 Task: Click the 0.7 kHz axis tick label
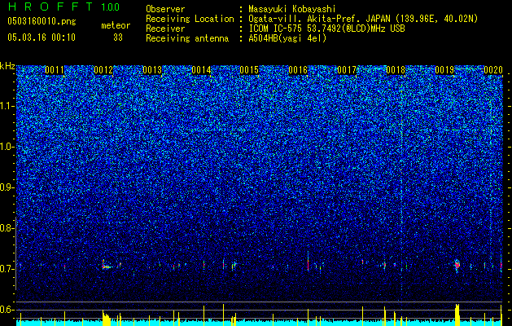pyautogui.click(x=7, y=269)
